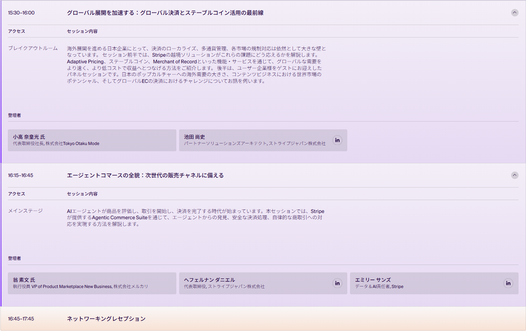This screenshot has width=526, height=331.
Task: Click the エージェントコマースの全貌 session title
Action: (x=145, y=175)
